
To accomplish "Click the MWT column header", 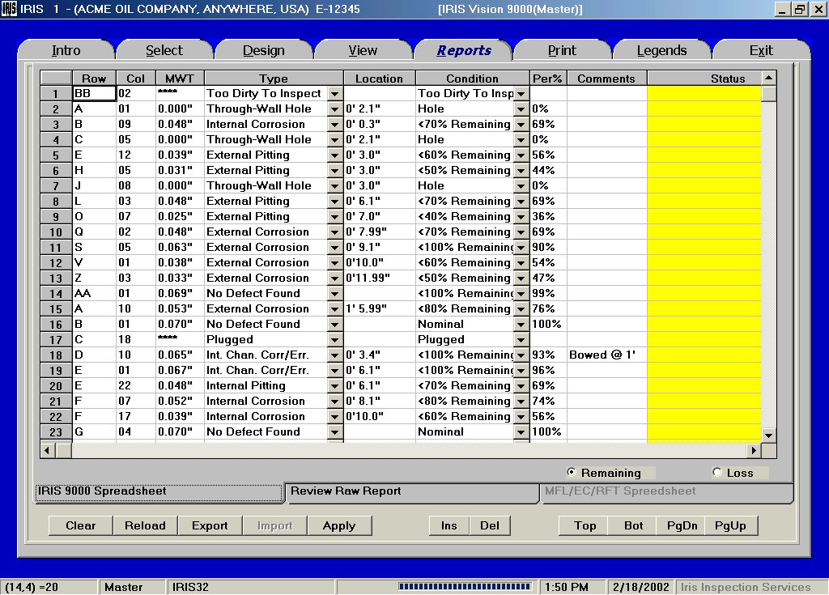I will pyautogui.click(x=180, y=79).
